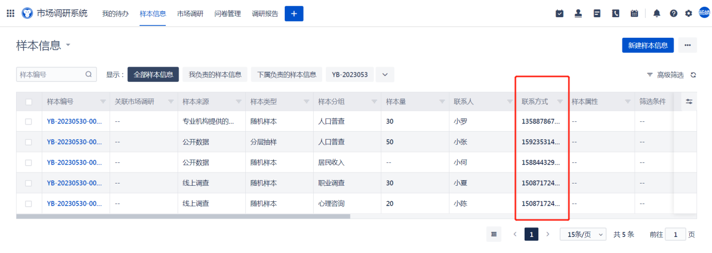This screenshot has height=253, width=712.
Task: Click the 样本编号 search input field
Action: tap(56, 75)
